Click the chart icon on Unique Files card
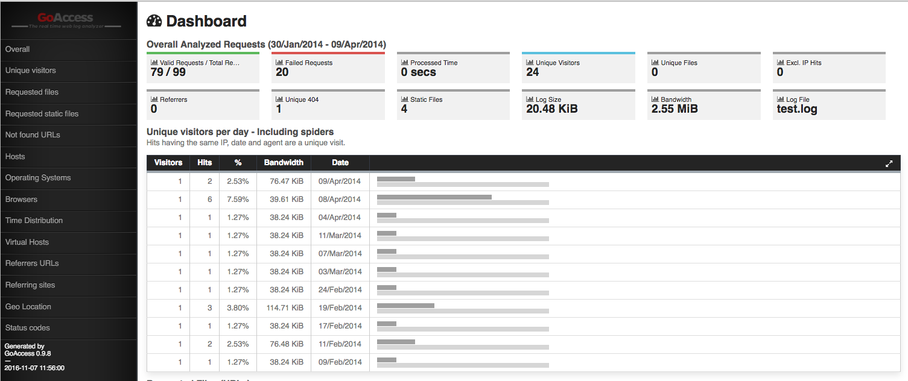Viewport: 908px width, 381px height. pos(655,63)
